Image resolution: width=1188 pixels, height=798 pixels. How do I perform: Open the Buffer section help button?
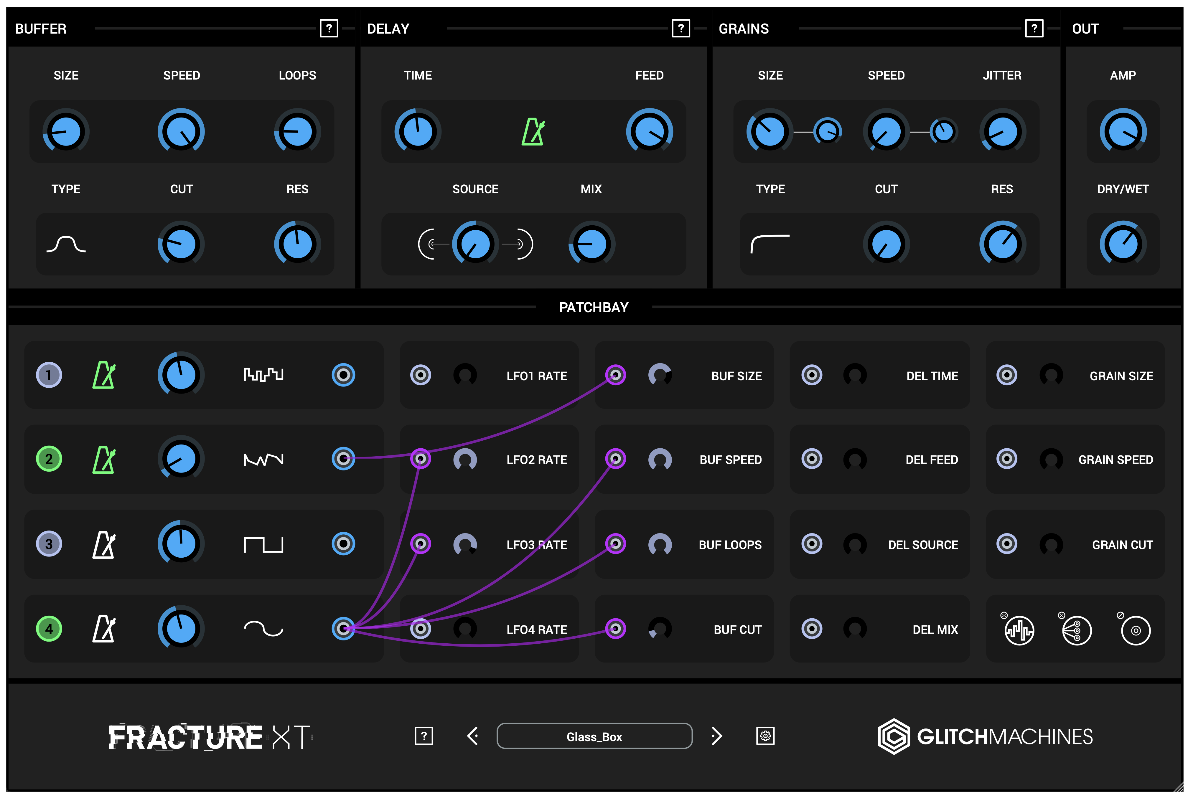[x=329, y=29]
